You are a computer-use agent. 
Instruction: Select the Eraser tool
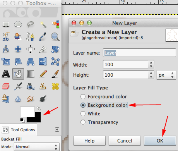6,86
